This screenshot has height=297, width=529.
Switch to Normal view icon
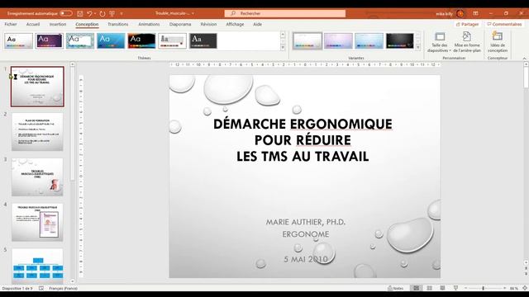(x=417, y=288)
